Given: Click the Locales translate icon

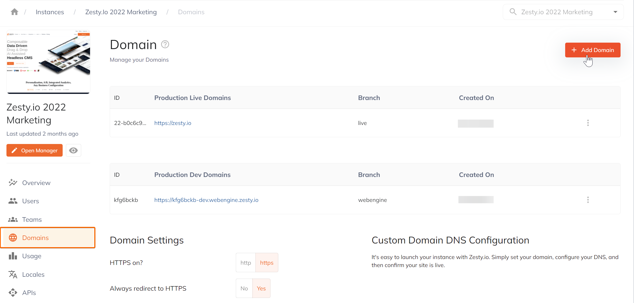Looking at the screenshot, I should tap(13, 274).
